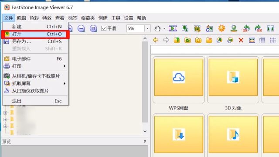The image size is (279, 157).
Task: Open the 打印 submenu
Action: (36, 66)
